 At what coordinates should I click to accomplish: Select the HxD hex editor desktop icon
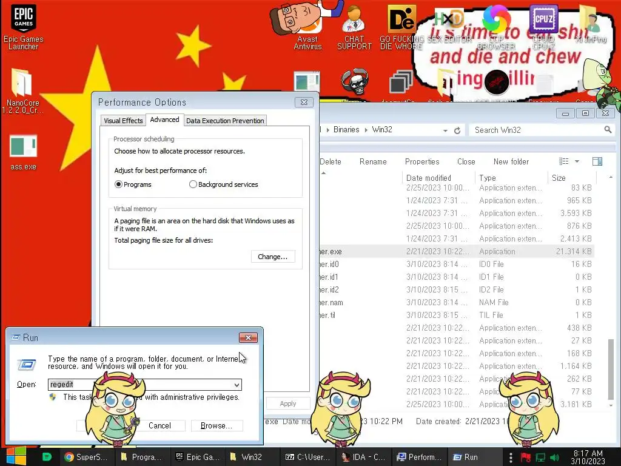pyautogui.click(x=449, y=27)
